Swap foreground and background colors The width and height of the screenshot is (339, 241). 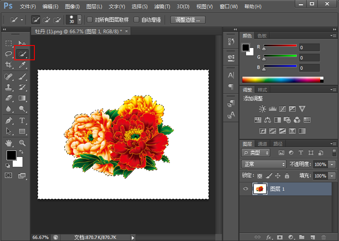pos(21,151)
